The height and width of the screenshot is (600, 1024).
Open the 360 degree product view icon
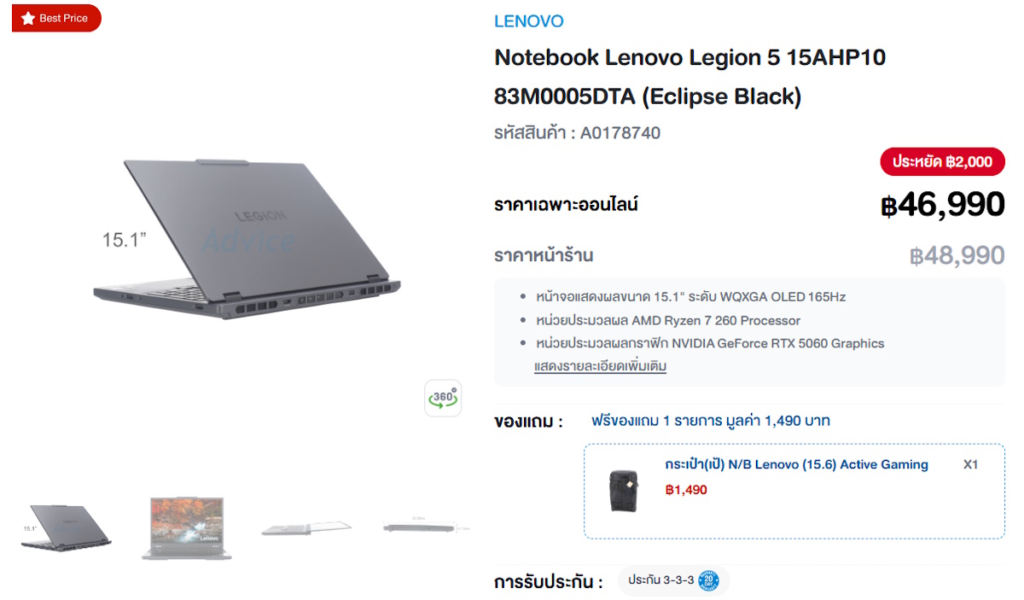(443, 398)
